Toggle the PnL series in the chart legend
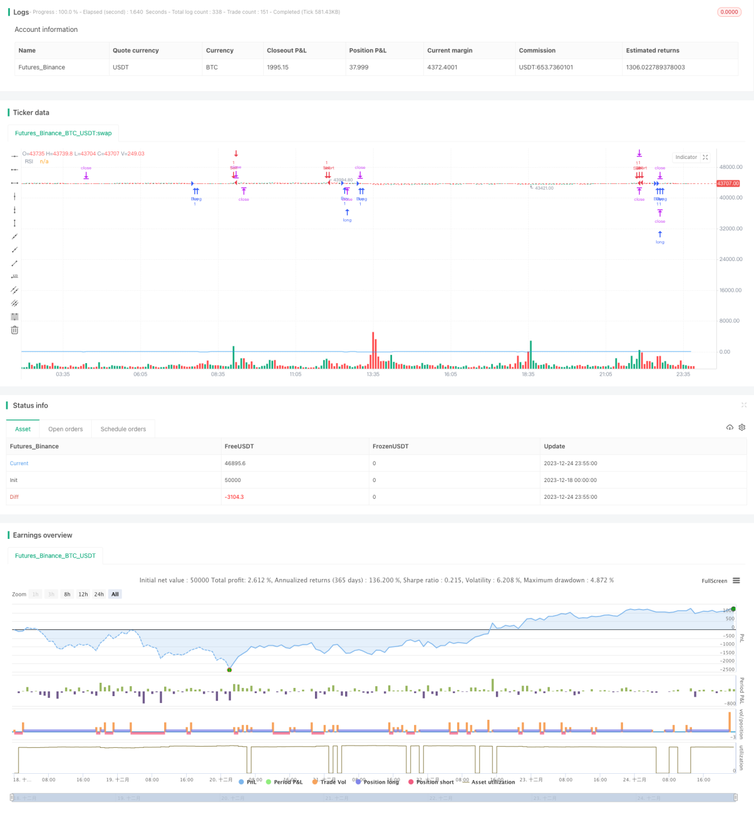Viewport: 754px width, 815px height. [248, 782]
